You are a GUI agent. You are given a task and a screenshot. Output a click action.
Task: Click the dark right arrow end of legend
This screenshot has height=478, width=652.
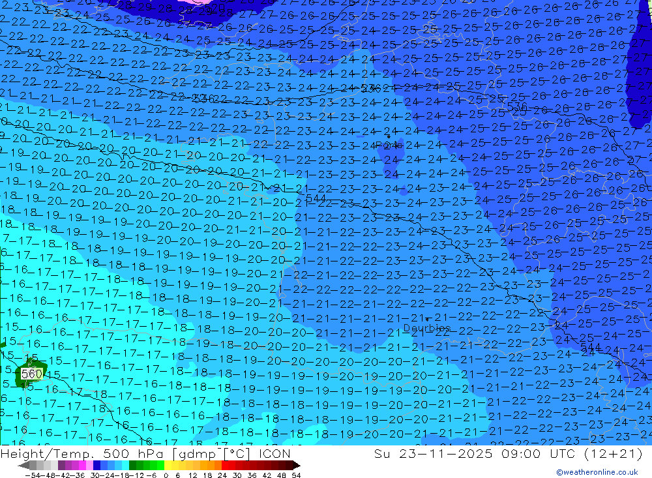click(297, 466)
